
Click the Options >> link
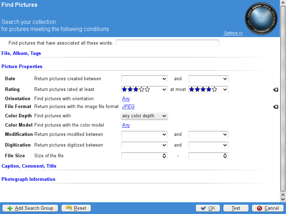click(233, 33)
